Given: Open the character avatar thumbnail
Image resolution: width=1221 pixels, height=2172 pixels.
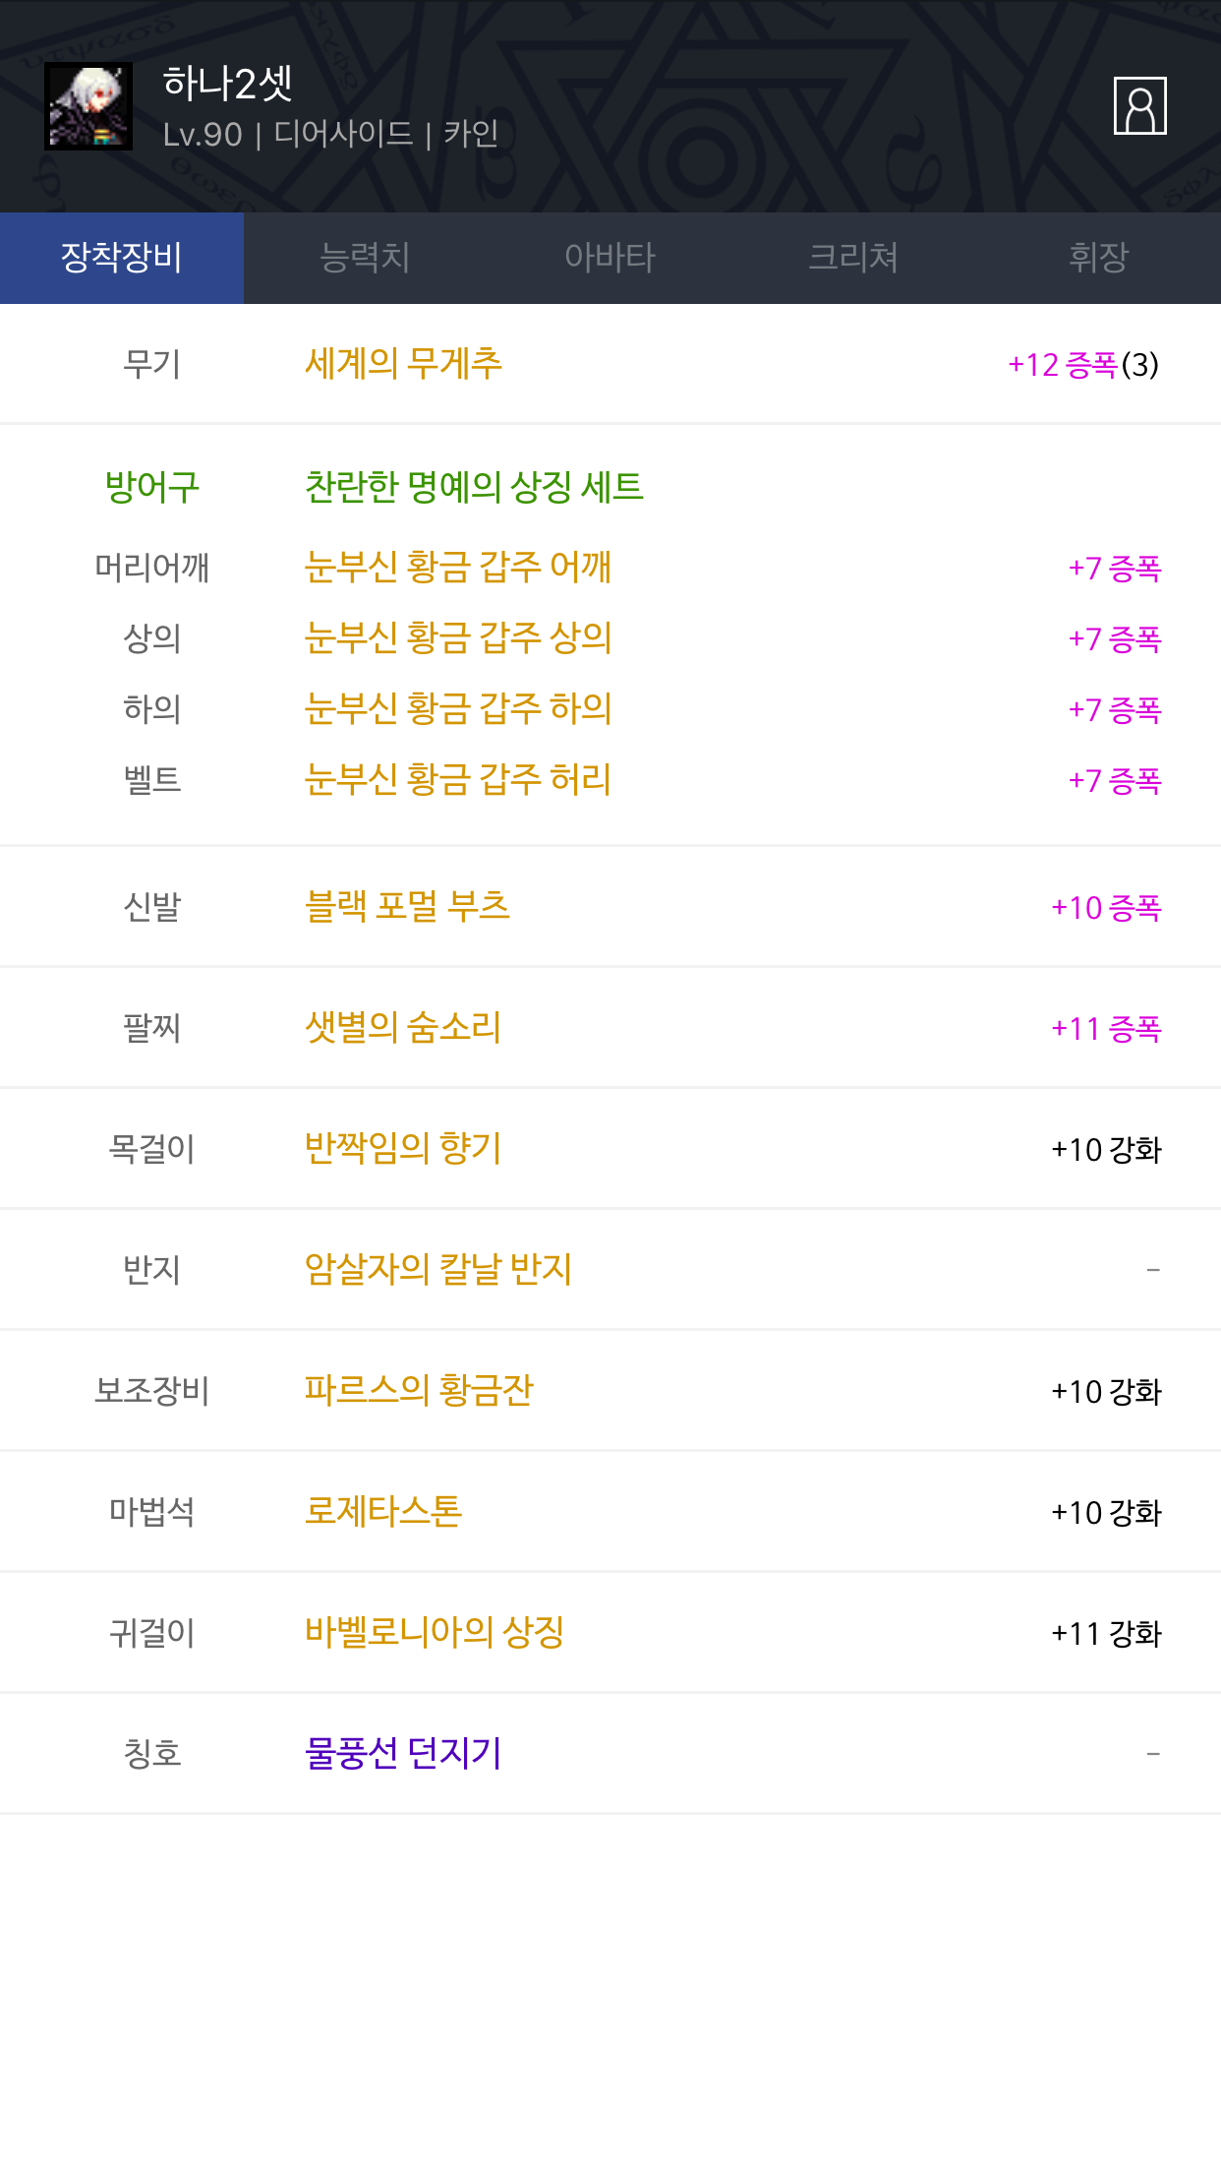Looking at the screenshot, I should 88,106.
